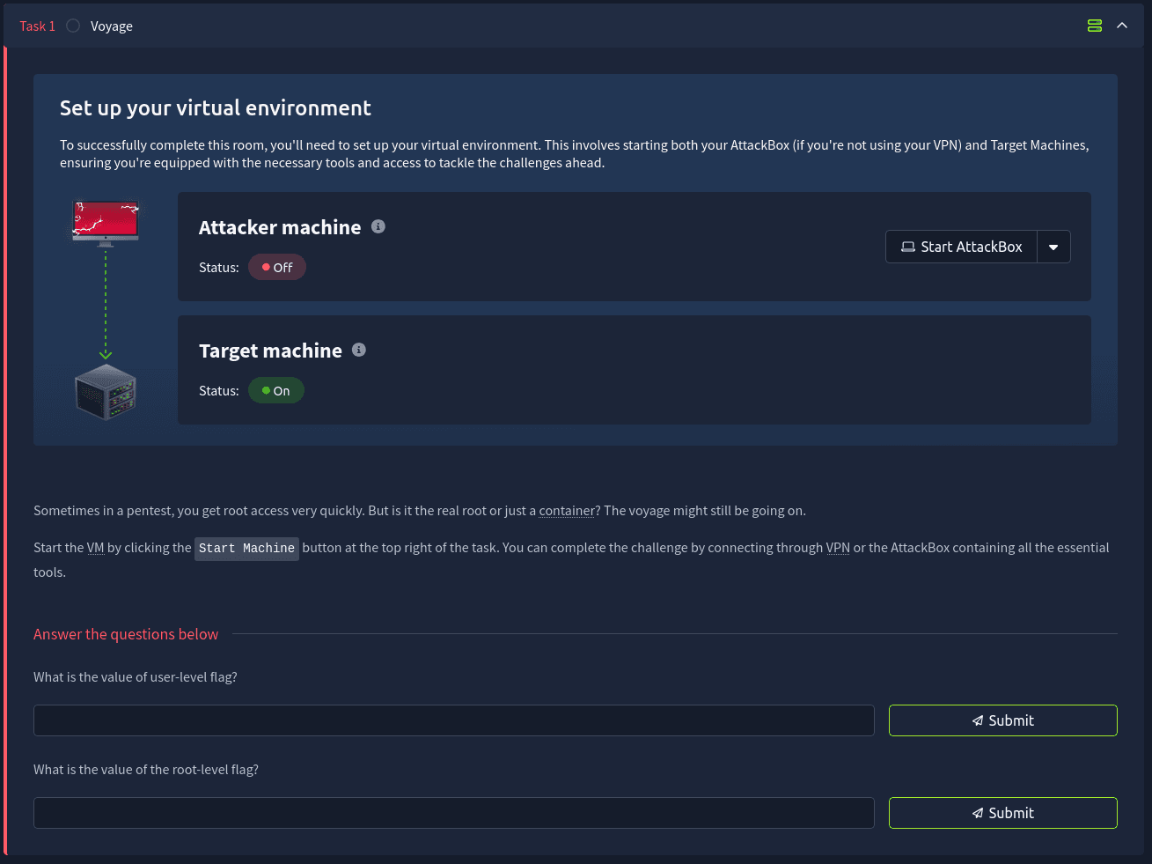1152x864 pixels.
Task: Click the root-level flag answer field
Action: click(453, 813)
